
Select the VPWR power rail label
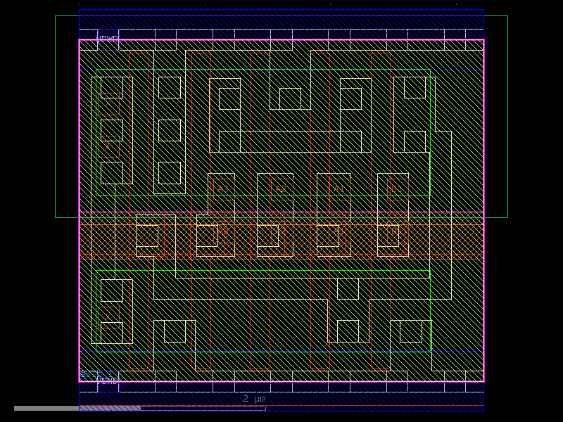click(105, 36)
